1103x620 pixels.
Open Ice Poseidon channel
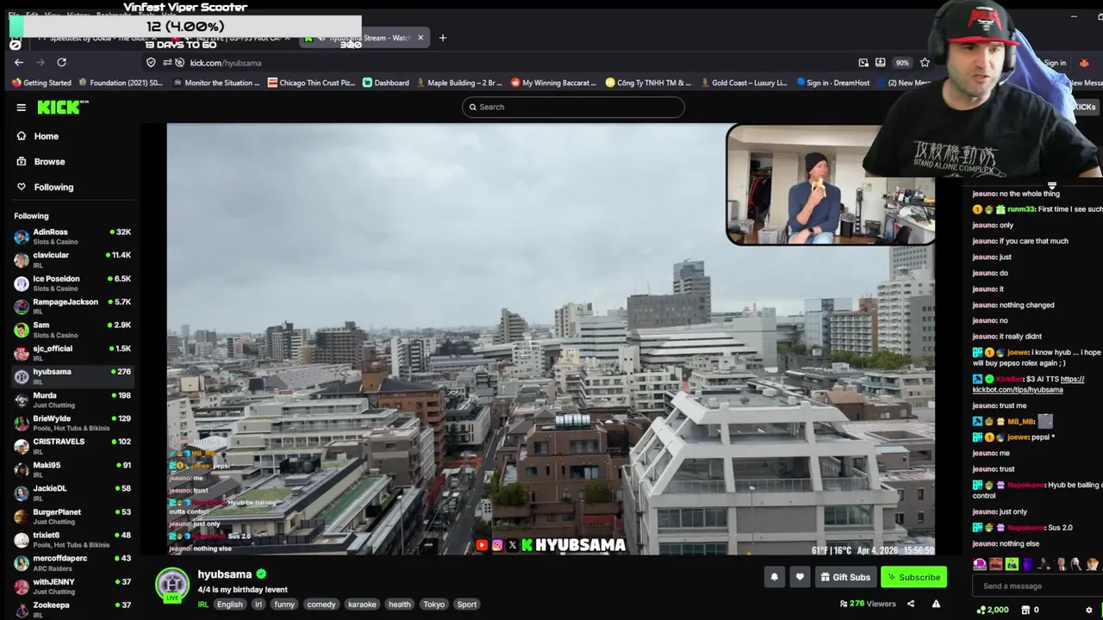[x=72, y=282]
